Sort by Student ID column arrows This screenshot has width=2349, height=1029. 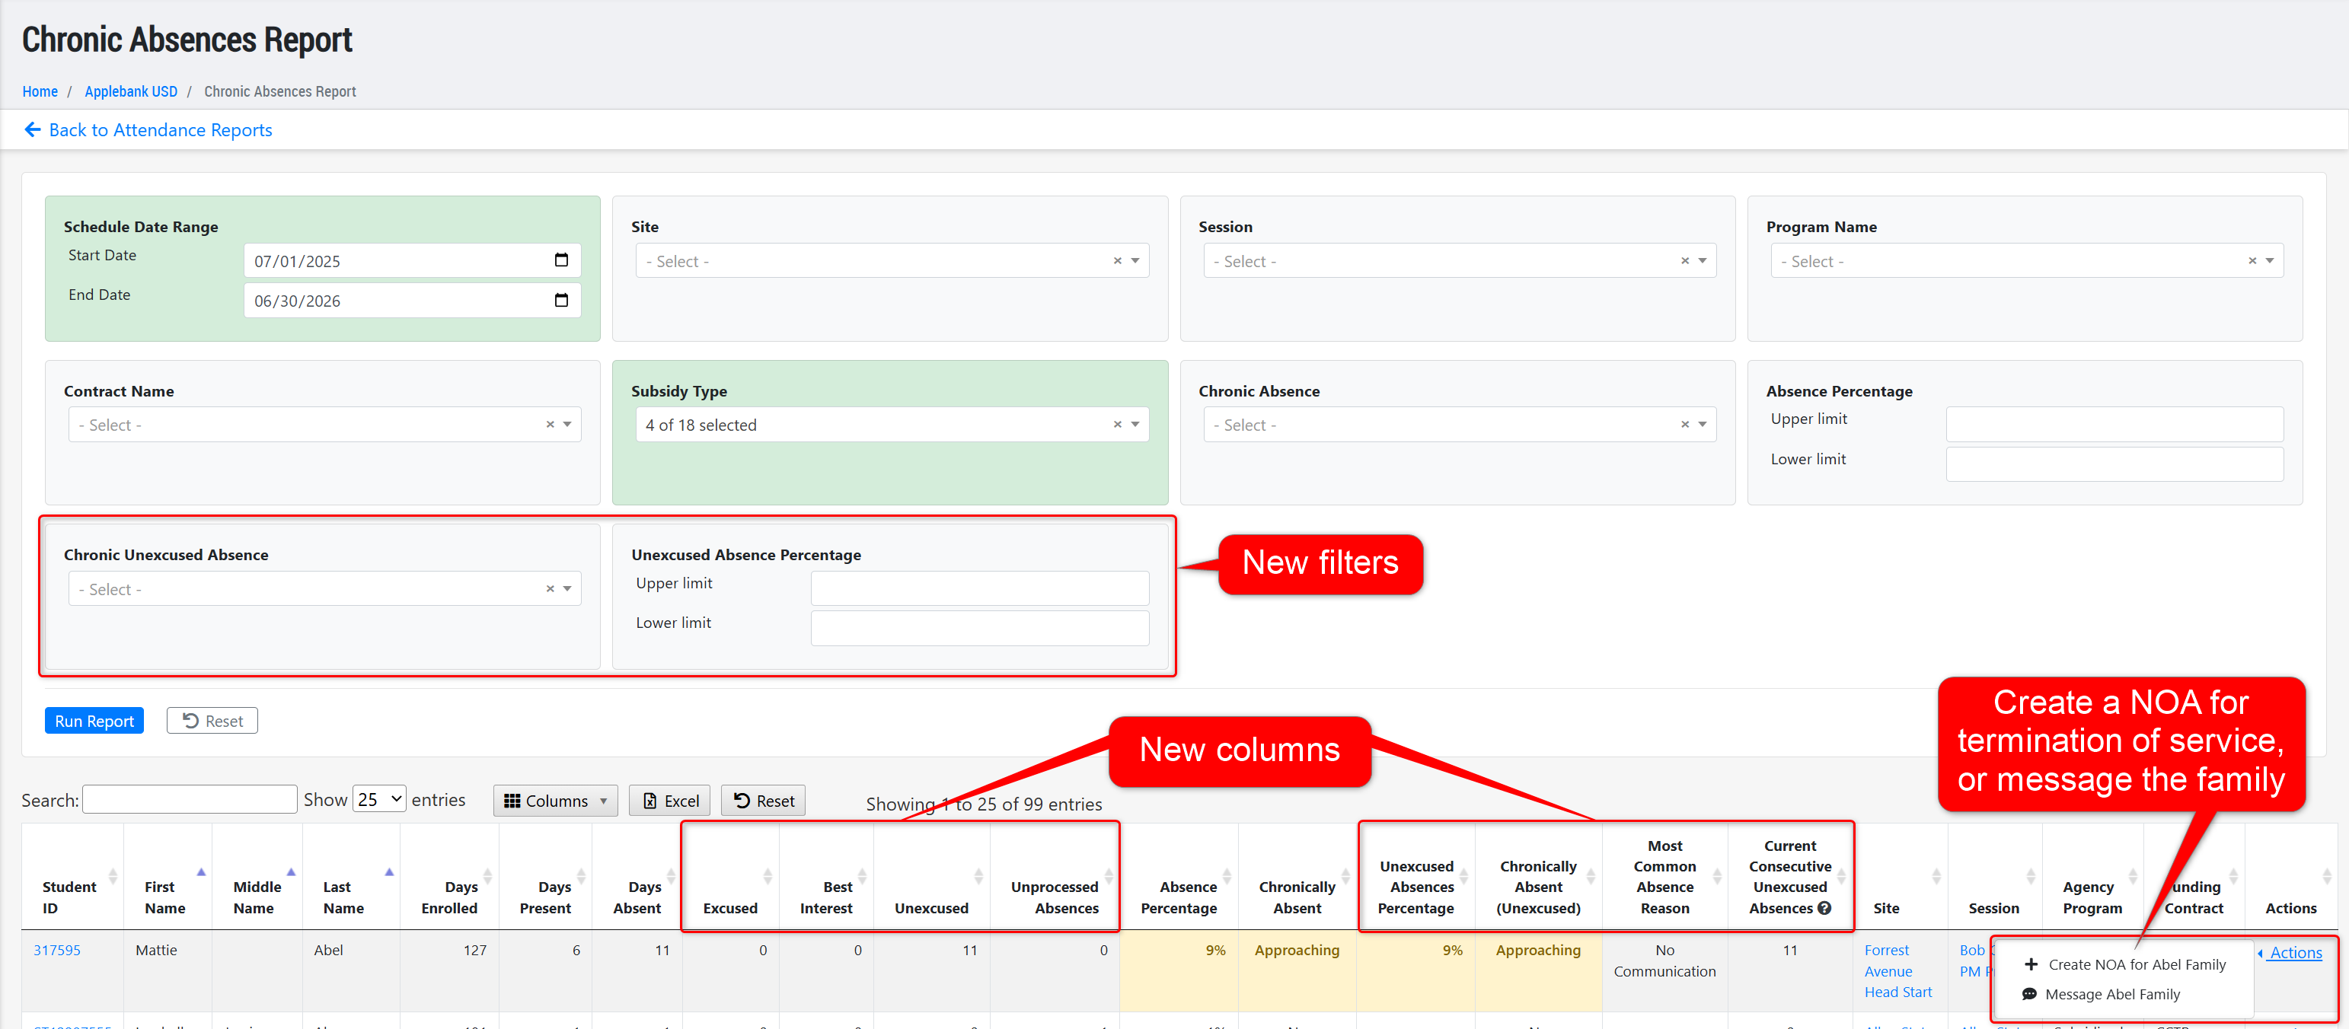[113, 876]
